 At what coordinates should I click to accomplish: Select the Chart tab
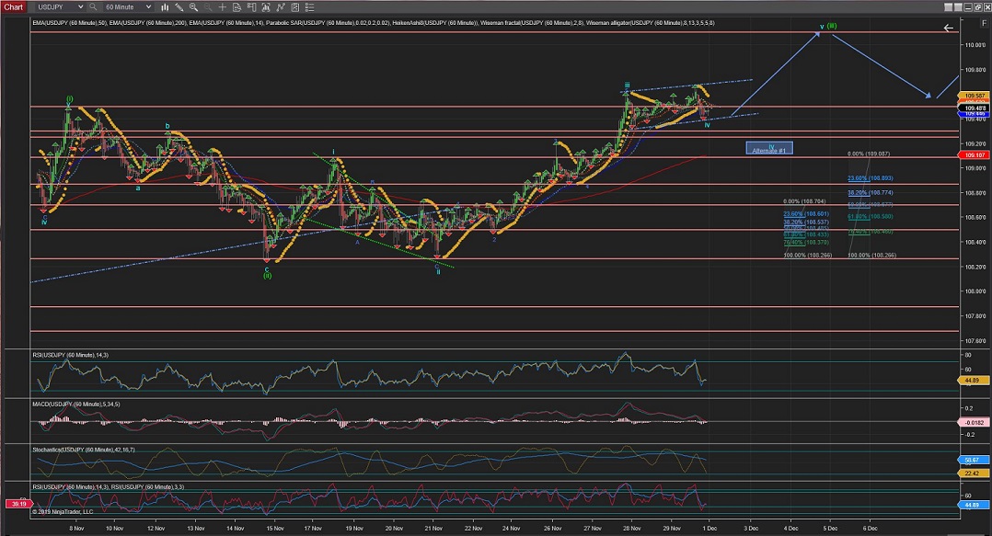(x=13, y=6)
